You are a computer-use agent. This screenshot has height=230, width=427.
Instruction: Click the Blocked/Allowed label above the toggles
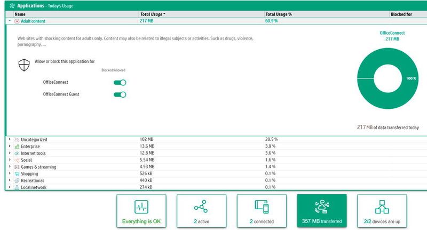[x=113, y=70]
